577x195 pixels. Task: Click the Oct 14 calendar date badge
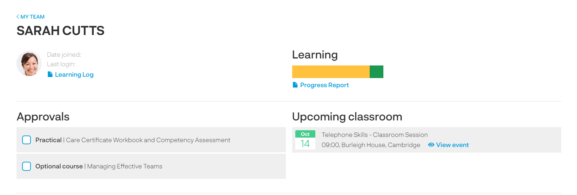coord(305,140)
